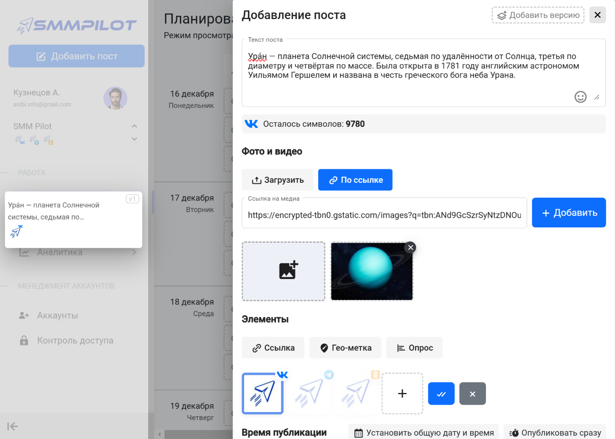Collapse the SMM Pilot project section
615x439 pixels.
point(134,126)
